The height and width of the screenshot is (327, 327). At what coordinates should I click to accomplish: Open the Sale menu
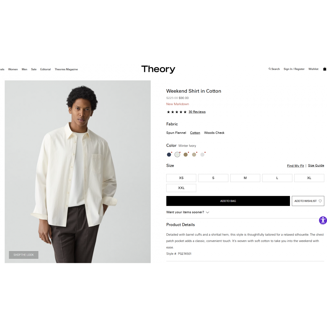click(x=34, y=69)
